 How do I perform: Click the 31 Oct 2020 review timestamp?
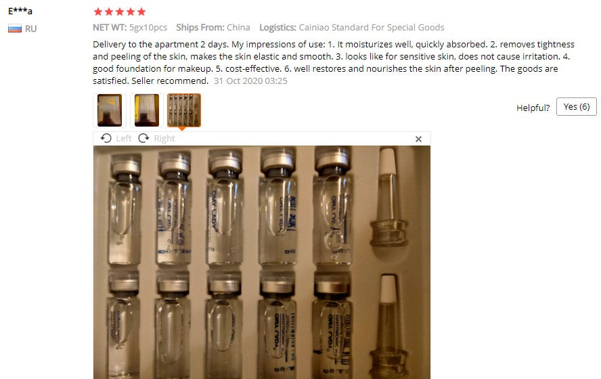pos(250,81)
